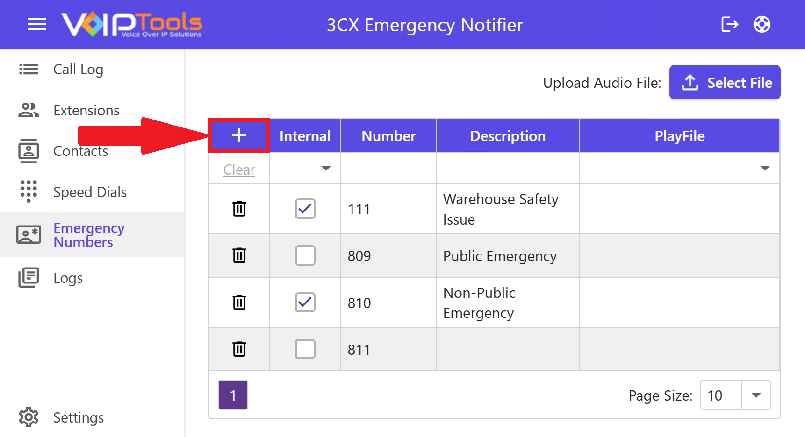805x437 pixels.
Task: Click the Number filter input field
Action: tap(388, 168)
